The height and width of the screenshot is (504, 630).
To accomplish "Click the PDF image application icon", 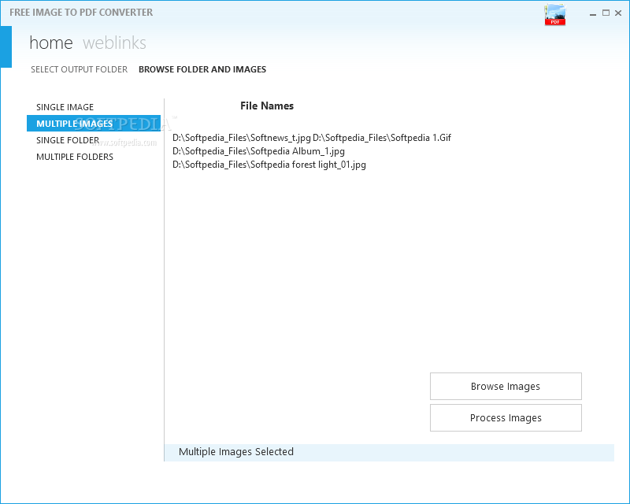I will [x=555, y=15].
